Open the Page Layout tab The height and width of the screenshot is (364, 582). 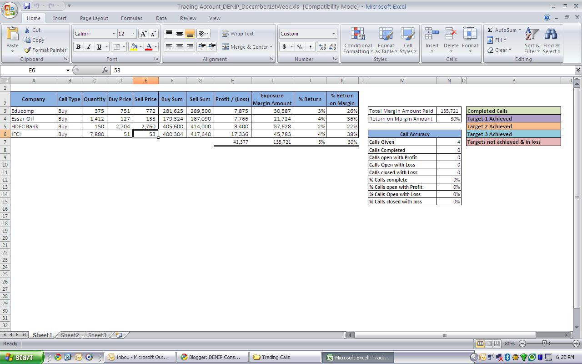coord(94,18)
